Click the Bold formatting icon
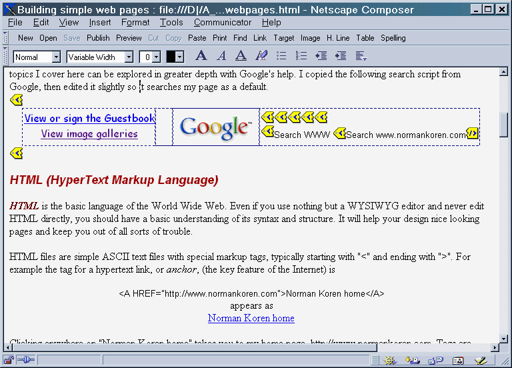The image size is (512, 368). (x=201, y=56)
